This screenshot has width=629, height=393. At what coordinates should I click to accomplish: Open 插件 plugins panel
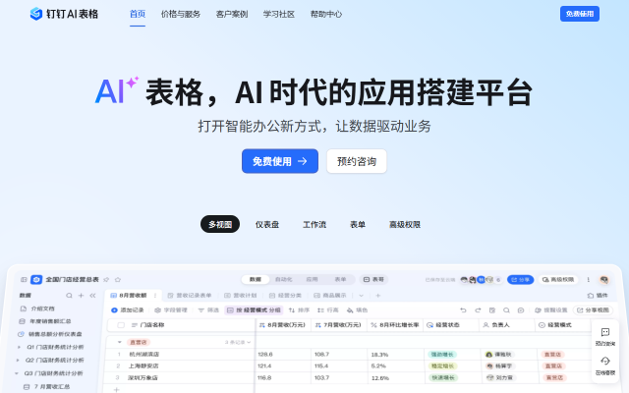pyautogui.click(x=598, y=296)
